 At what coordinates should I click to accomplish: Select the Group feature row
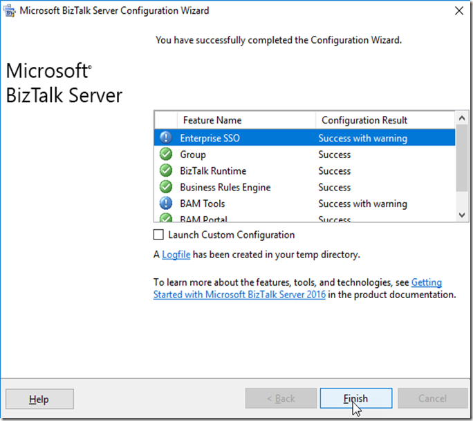[x=304, y=154]
